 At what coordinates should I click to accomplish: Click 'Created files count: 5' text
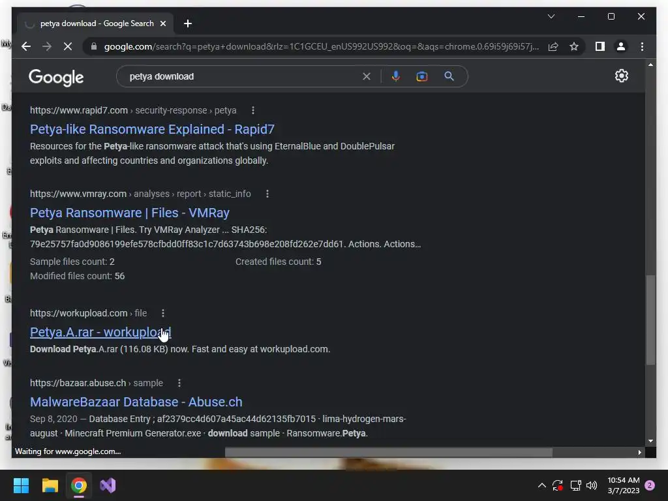click(278, 262)
